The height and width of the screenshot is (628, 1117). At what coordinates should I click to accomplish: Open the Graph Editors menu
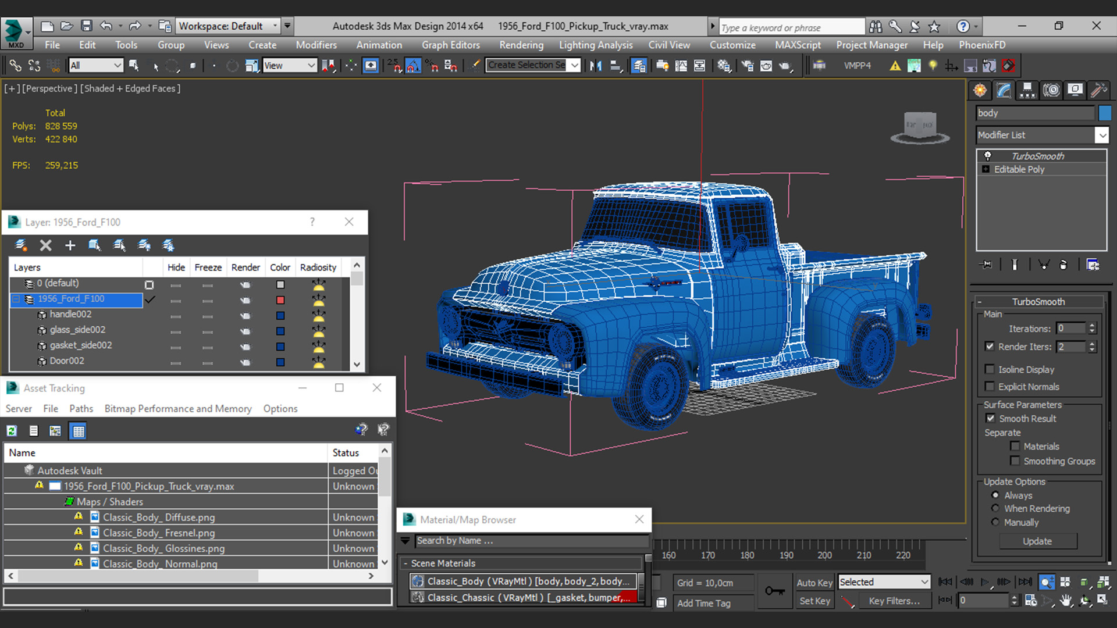[x=451, y=45]
